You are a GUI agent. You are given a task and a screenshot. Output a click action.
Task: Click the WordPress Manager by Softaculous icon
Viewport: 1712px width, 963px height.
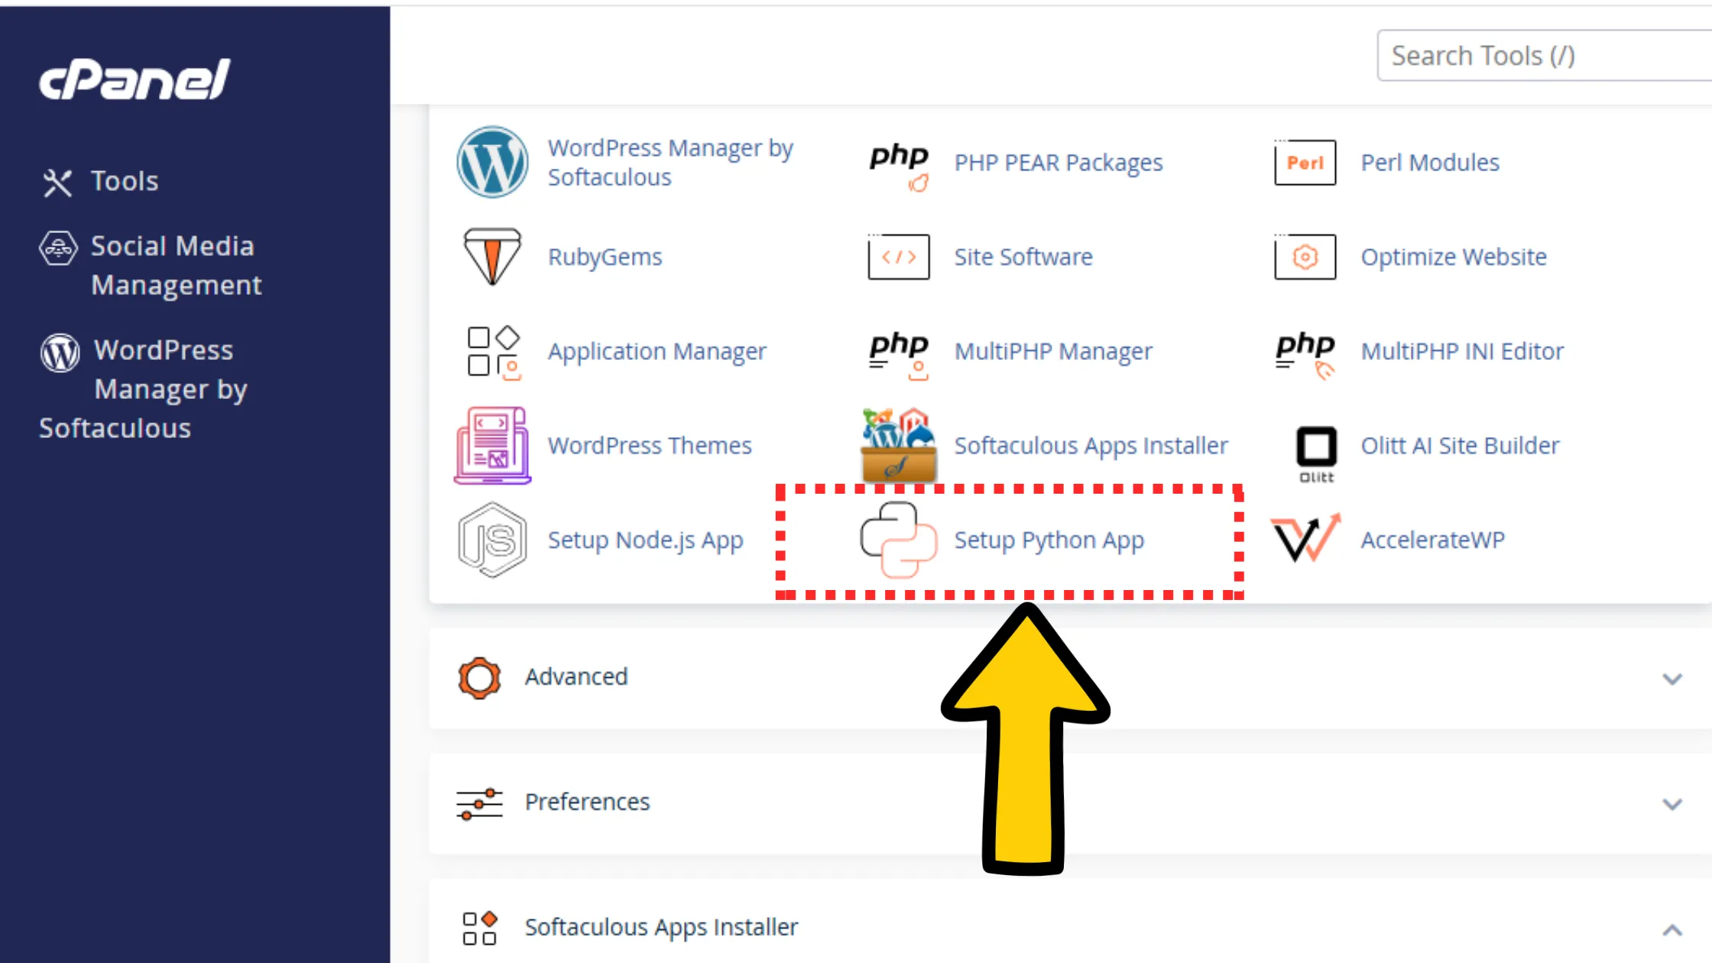tap(492, 162)
